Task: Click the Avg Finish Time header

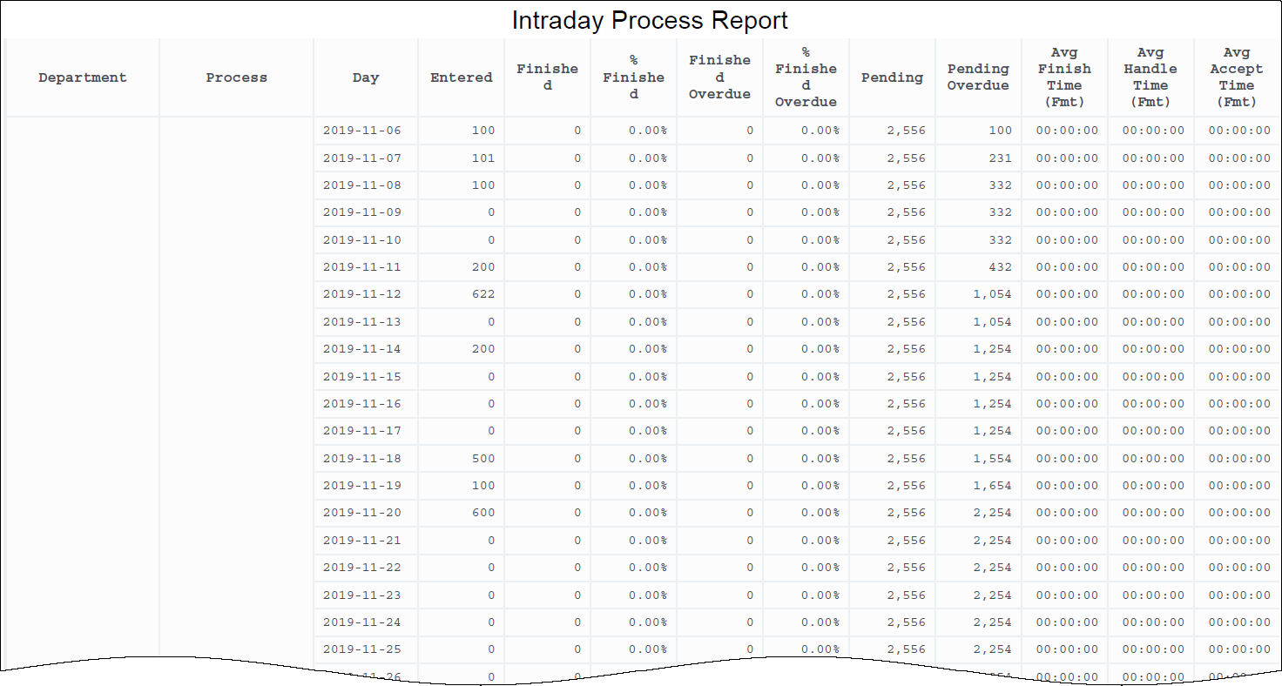Action: pyautogui.click(x=1064, y=77)
